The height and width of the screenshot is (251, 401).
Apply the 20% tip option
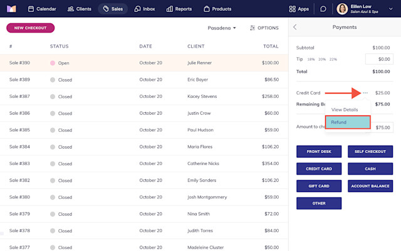[322, 60]
